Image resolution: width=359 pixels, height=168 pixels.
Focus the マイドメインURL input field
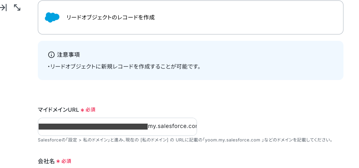pyautogui.click(x=117, y=127)
